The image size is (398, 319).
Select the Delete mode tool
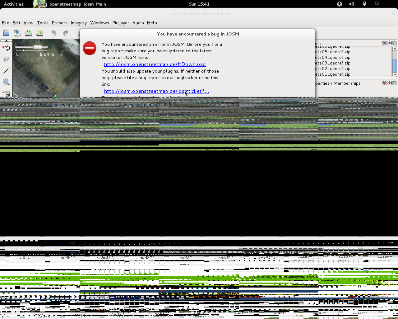6,93
